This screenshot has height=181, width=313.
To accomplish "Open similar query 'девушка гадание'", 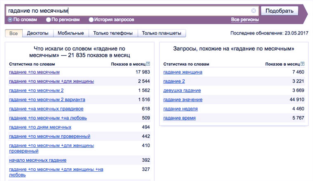I will pos(182,90).
